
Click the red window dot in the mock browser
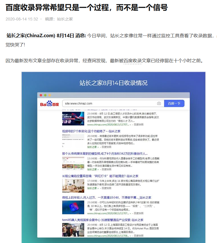click(41, 95)
